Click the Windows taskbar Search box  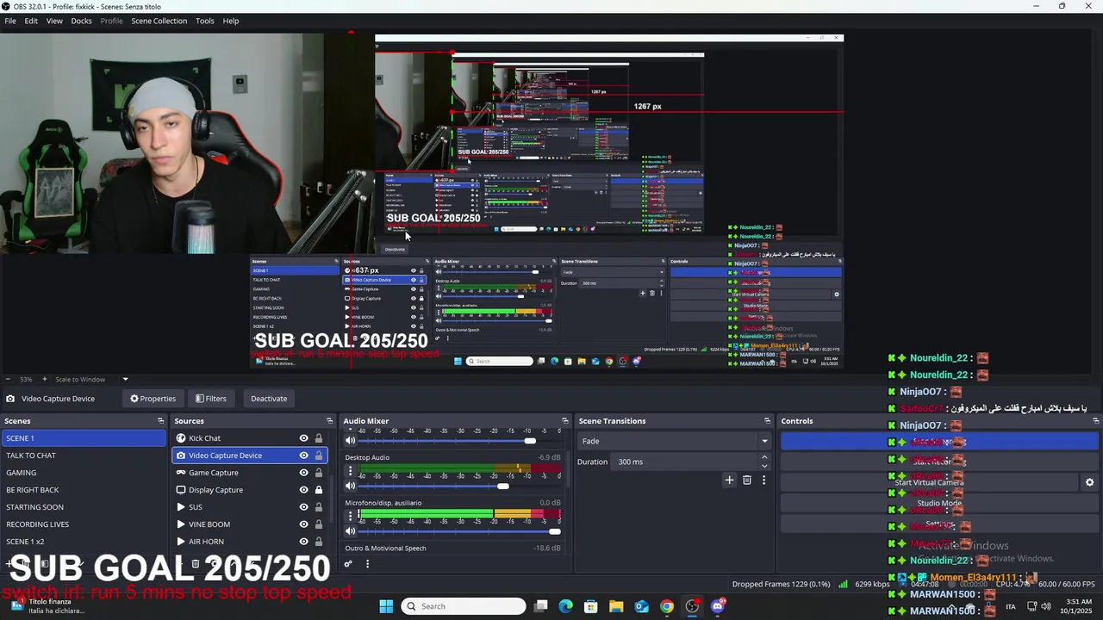coord(464,606)
